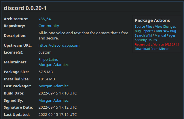Open Morgan Adamiec in Signed By row
This screenshot has height=119, width=184.
[54, 101]
